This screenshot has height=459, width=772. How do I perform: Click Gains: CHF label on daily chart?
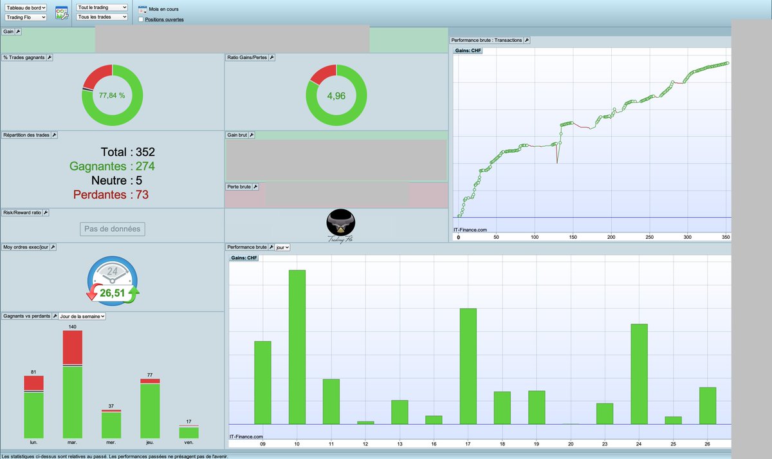245,258
